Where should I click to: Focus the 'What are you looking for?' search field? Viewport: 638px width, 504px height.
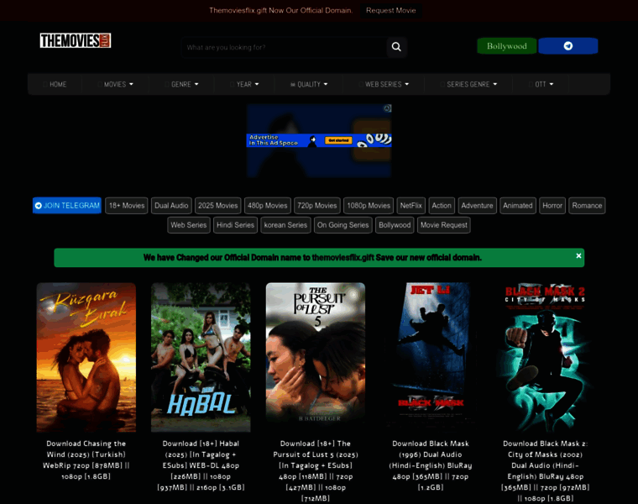[284, 48]
